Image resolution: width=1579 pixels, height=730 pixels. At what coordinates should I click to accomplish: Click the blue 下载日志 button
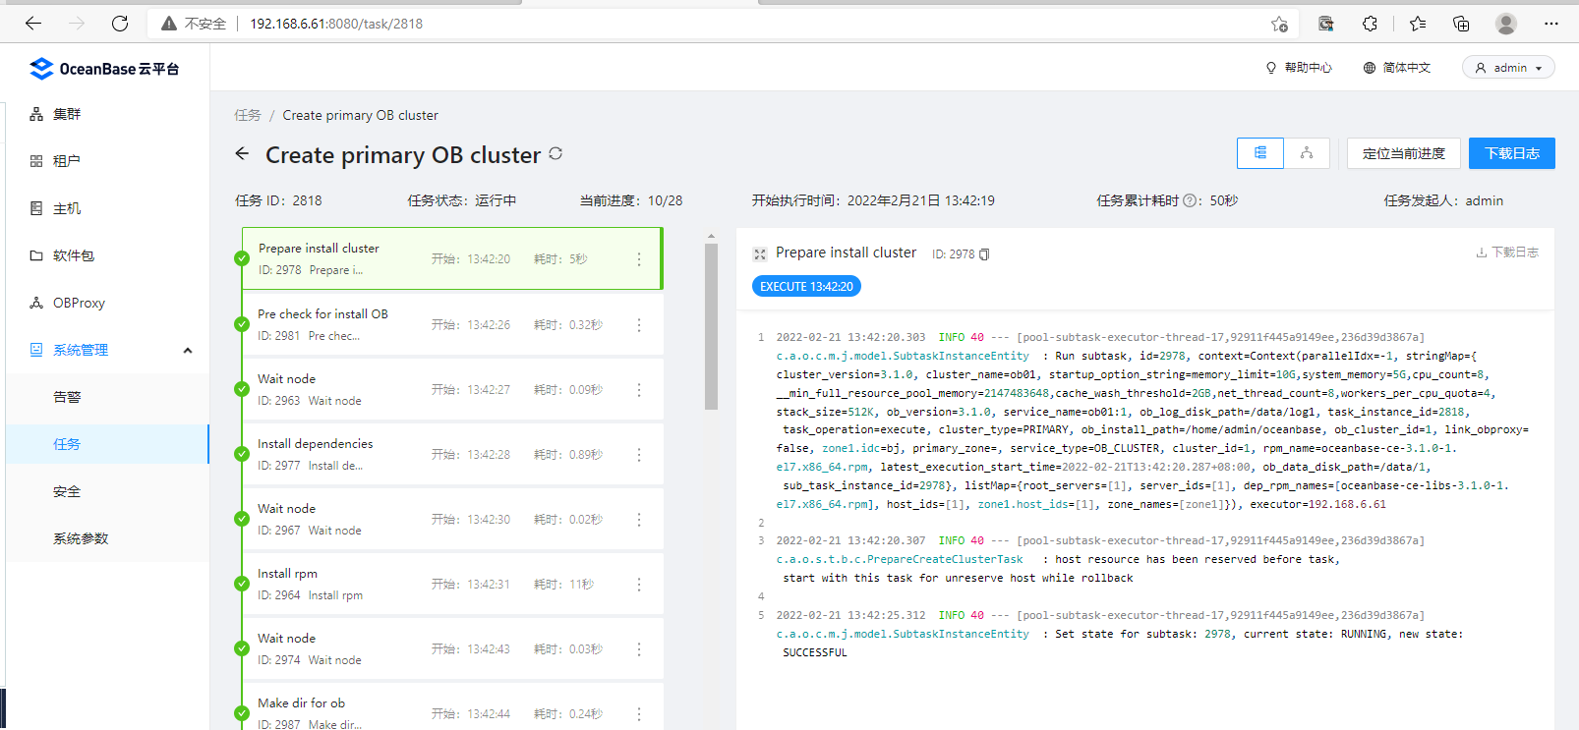tap(1512, 153)
